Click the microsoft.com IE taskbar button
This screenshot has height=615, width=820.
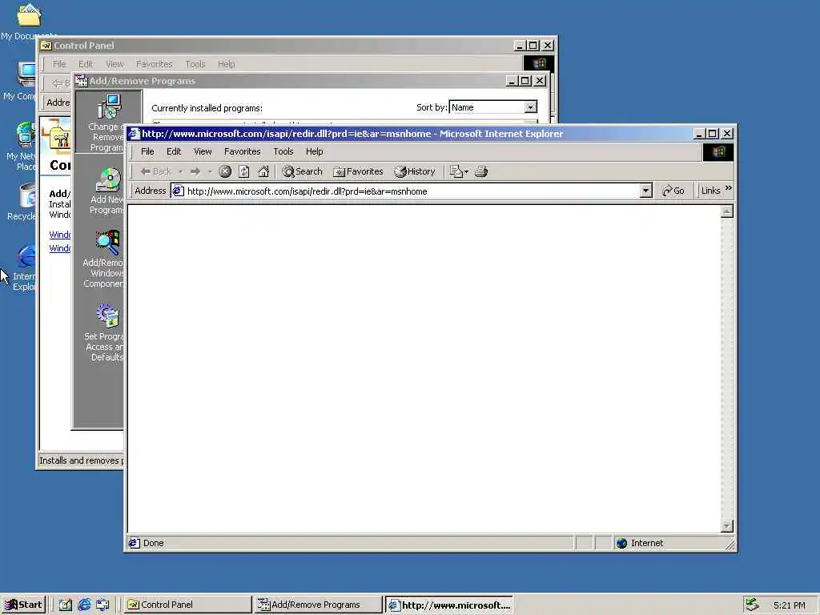click(x=449, y=605)
